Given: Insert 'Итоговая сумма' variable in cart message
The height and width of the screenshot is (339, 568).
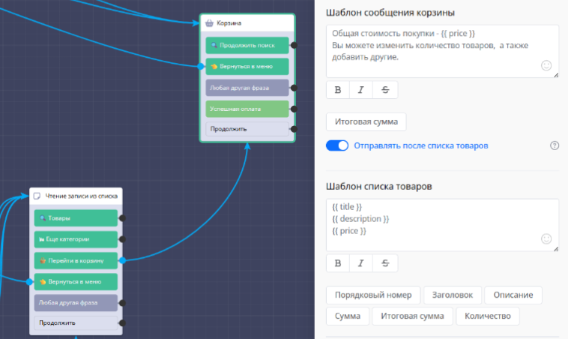Looking at the screenshot, I should click(366, 121).
